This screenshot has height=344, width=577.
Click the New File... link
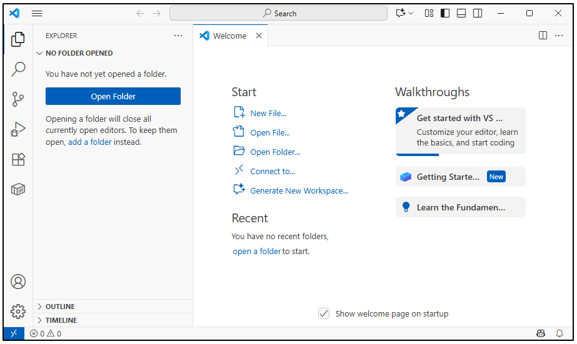coord(268,113)
